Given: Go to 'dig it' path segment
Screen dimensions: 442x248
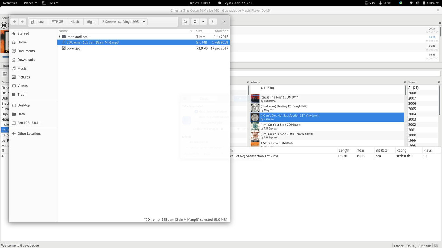Looking at the screenshot, I should [91, 21].
